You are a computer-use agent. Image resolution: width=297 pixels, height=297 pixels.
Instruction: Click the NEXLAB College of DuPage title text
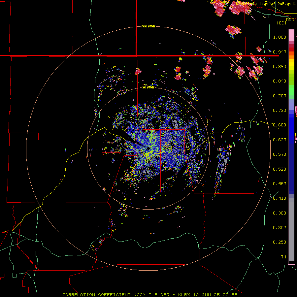pyautogui.click(x=266, y=4)
